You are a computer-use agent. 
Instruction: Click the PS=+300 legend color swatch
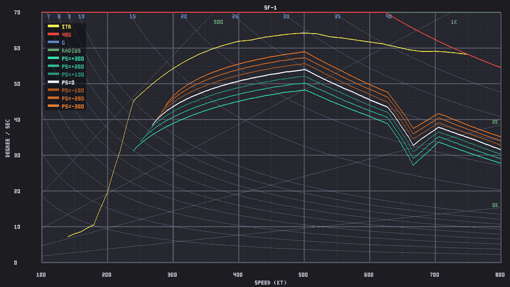point(53,59)
